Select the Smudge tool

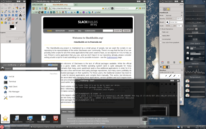click(13, 22)
